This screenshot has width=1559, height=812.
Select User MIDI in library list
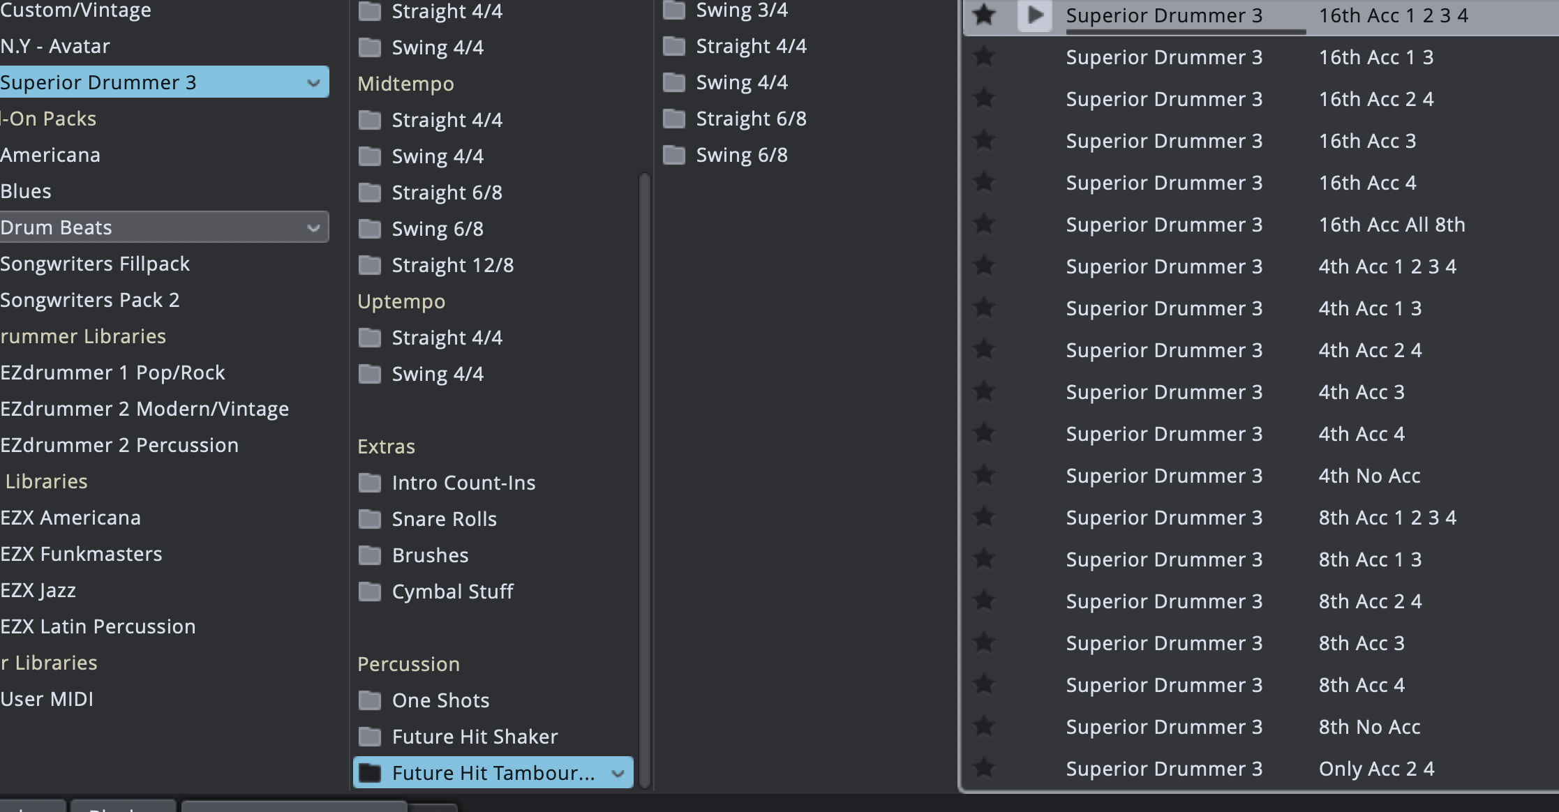pyautogui.click(x=47, y=699)
